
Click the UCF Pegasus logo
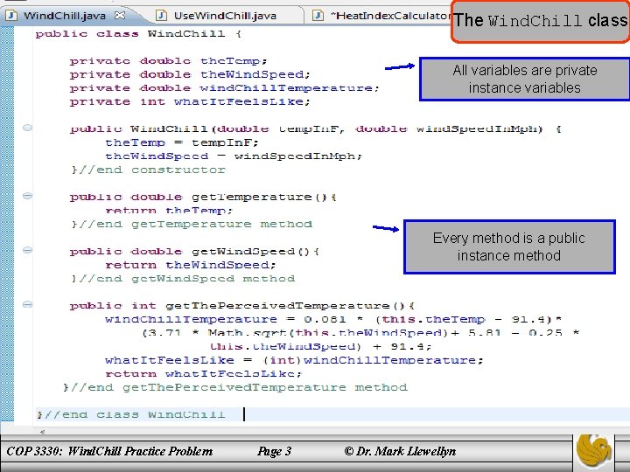tap(594, 448)
